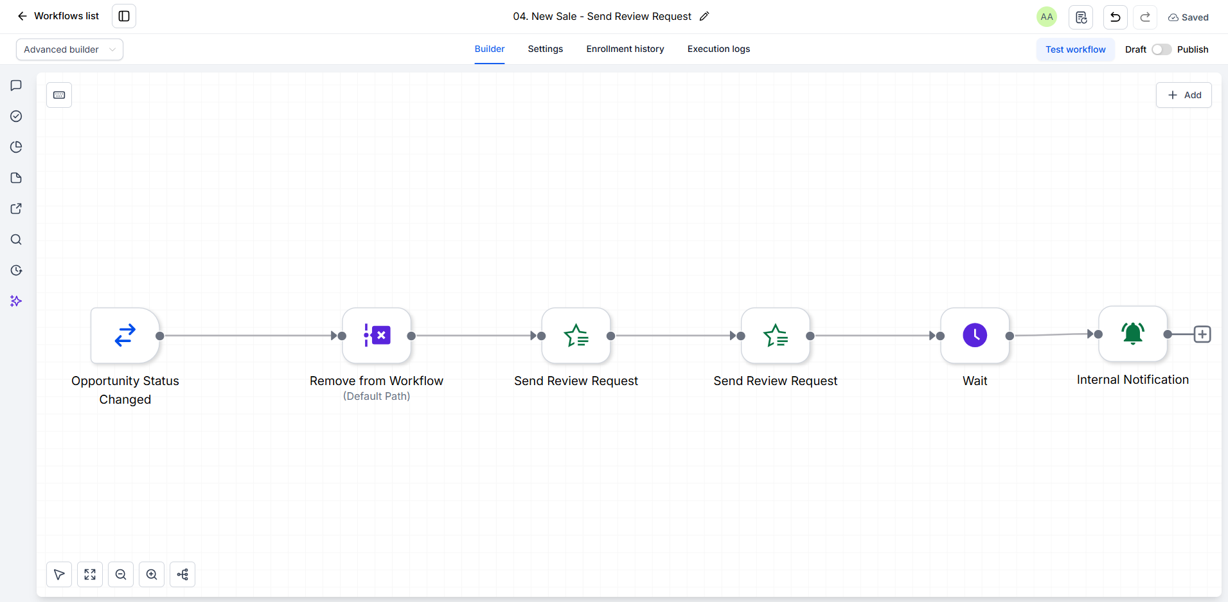Select the second Send Review Request node
The width and height of the screenshot is (1228, 602).
click(776, 335)
